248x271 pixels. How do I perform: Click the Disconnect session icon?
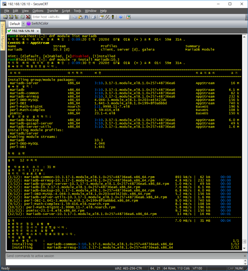point(28,17)
